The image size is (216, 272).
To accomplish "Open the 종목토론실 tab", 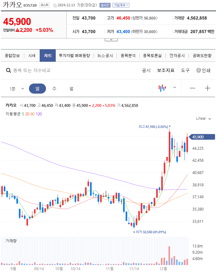I will 152,55.
